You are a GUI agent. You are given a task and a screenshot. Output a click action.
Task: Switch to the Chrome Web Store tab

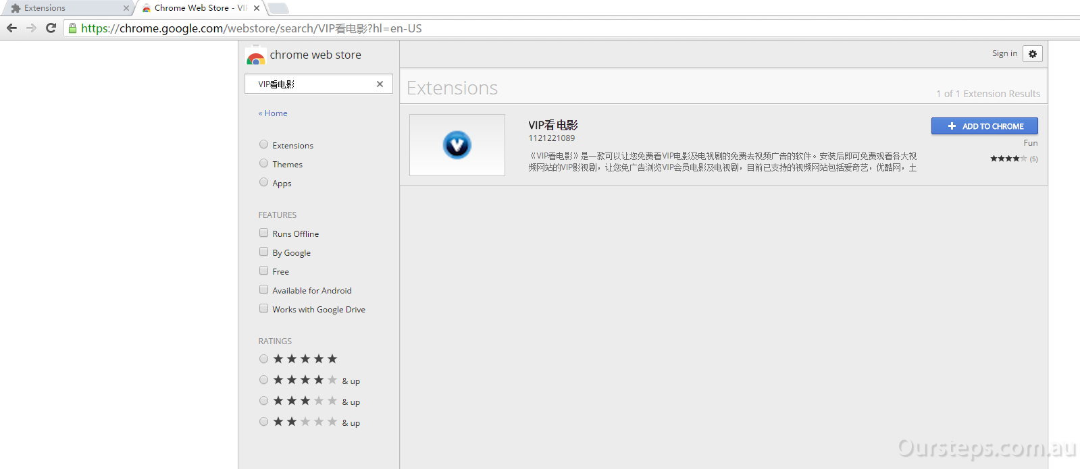(192, 8)
